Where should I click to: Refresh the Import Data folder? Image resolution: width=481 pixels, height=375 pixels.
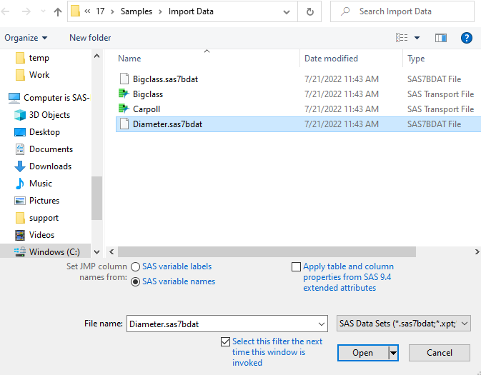[310, 11]
